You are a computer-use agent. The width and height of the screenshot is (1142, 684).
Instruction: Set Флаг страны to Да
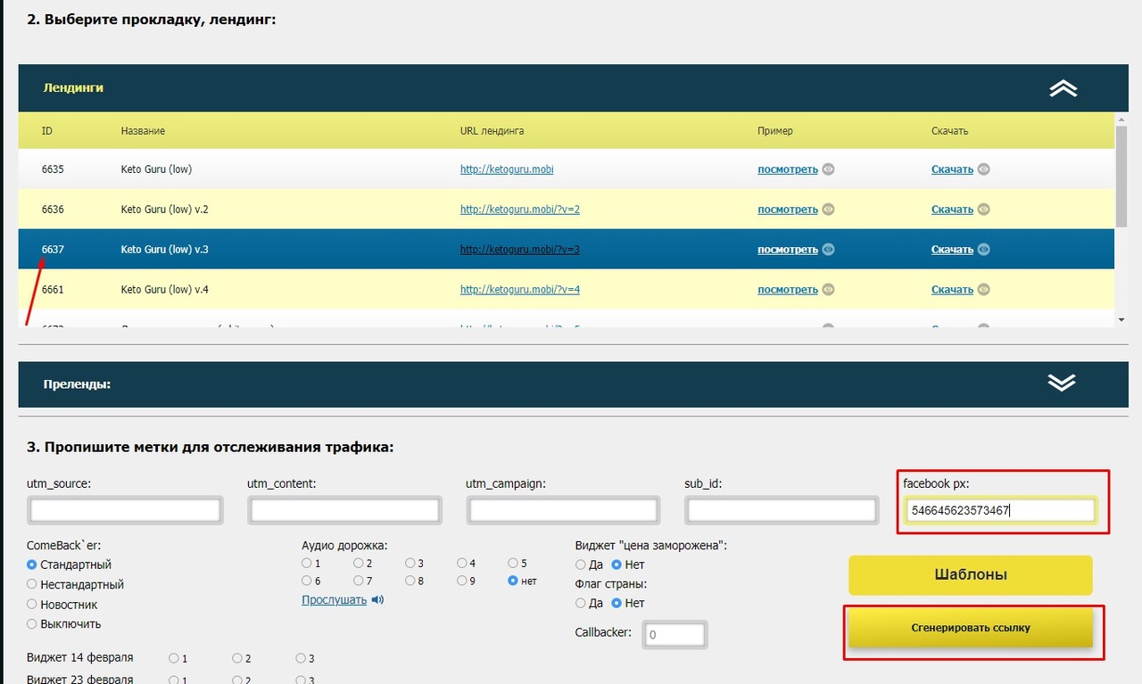581,603
